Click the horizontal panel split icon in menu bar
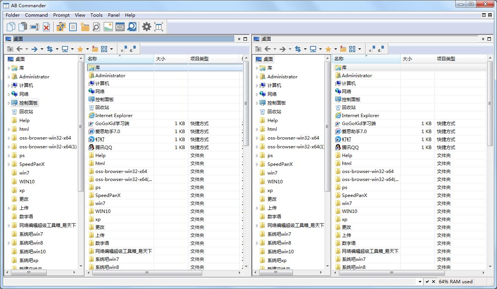The width and height of the screenshot is (497, 289). pos(491,15)
